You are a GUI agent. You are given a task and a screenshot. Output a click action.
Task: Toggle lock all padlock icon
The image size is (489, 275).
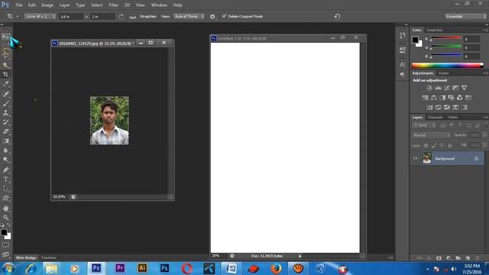click(x=450, y=146)
